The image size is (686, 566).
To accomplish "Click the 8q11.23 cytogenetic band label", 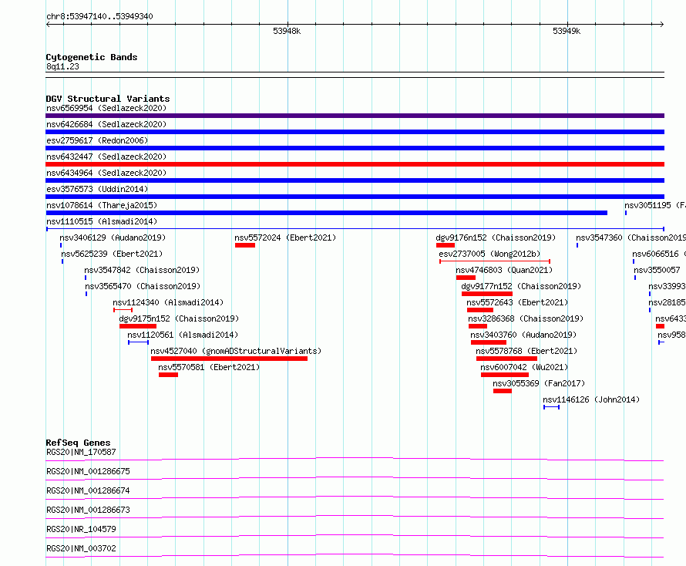I will 62,66.
